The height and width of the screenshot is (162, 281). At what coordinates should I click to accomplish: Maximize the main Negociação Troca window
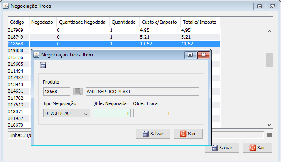pos(259,6)
